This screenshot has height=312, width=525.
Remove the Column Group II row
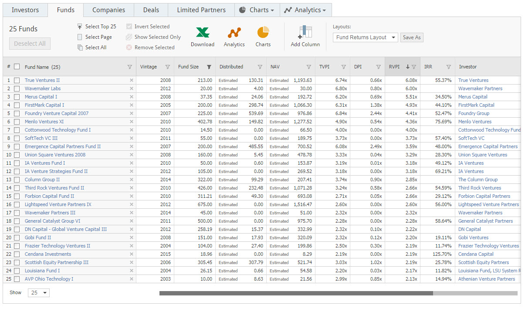[x=132, y=180]
